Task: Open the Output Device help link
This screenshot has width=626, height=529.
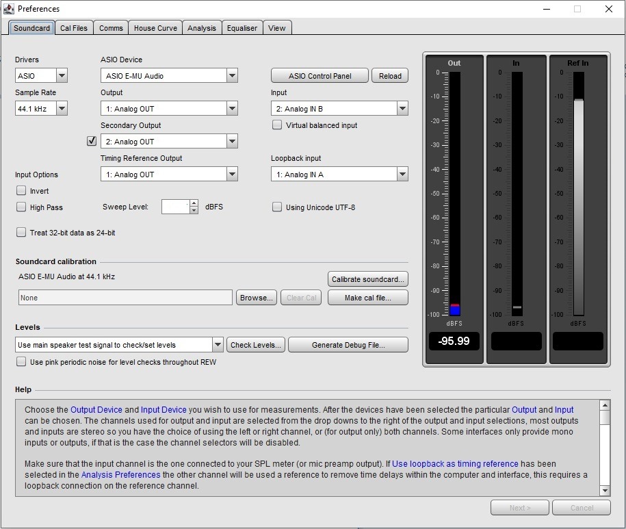Action: [x=96, y=410]
